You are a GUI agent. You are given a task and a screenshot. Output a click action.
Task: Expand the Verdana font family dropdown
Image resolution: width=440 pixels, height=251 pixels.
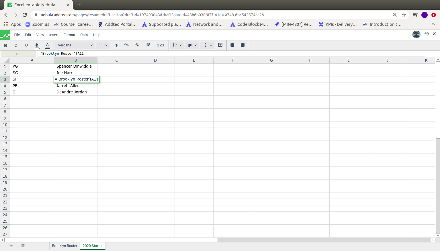click(75, 45)
